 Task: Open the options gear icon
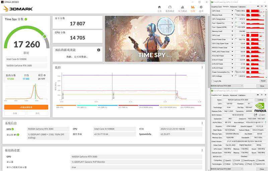coord(201,8)
